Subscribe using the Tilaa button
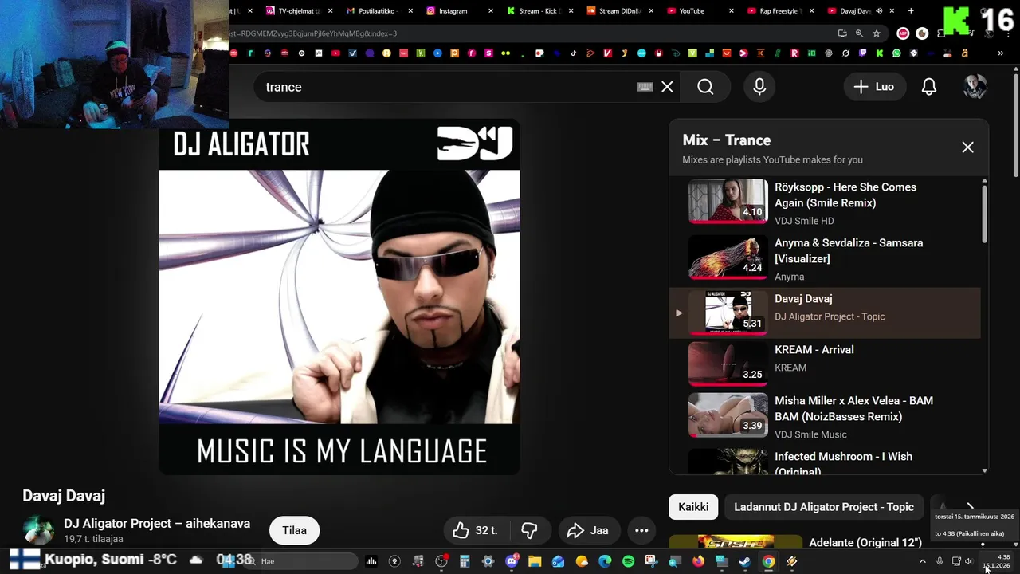Viewport: 1020px width, 574px height. point(294,530)
